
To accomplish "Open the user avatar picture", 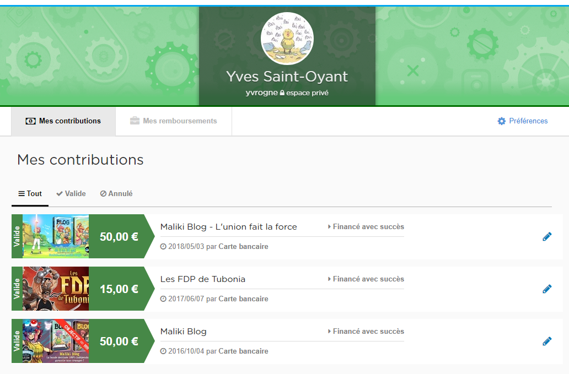I will [287, 39].
